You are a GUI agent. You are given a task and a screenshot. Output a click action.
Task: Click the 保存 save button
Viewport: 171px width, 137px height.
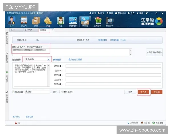(x=55, y=92)
